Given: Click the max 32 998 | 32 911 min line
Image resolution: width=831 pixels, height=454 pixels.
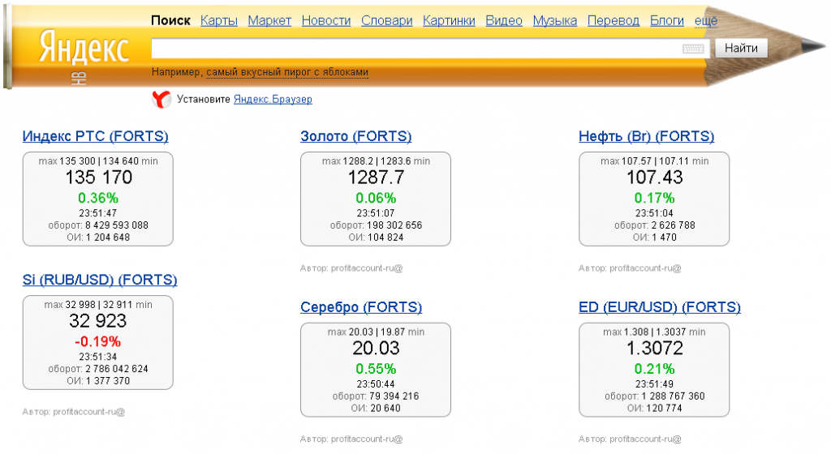Looking at the screenshot, I should click(x=98, y=305).
